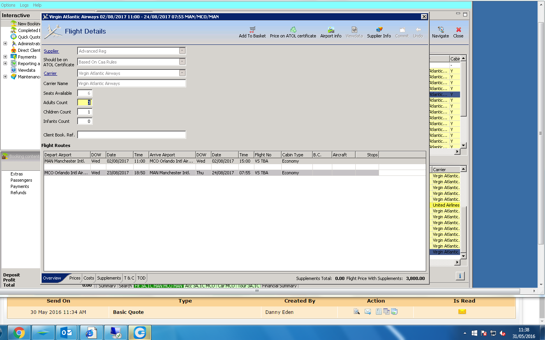Click the Direct Client icon
The image size is (545, 340).
pos(14,50)
